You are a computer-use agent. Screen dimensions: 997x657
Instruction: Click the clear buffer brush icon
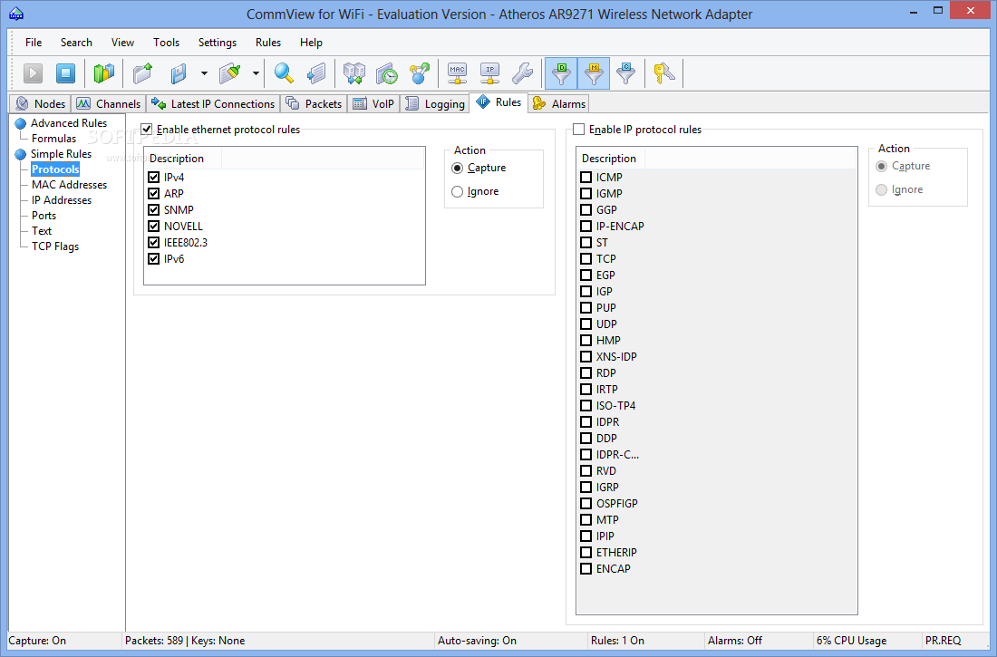230,73
